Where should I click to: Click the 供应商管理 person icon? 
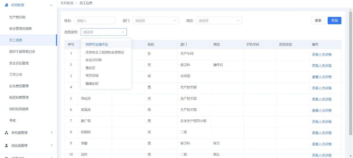point(7,145)
